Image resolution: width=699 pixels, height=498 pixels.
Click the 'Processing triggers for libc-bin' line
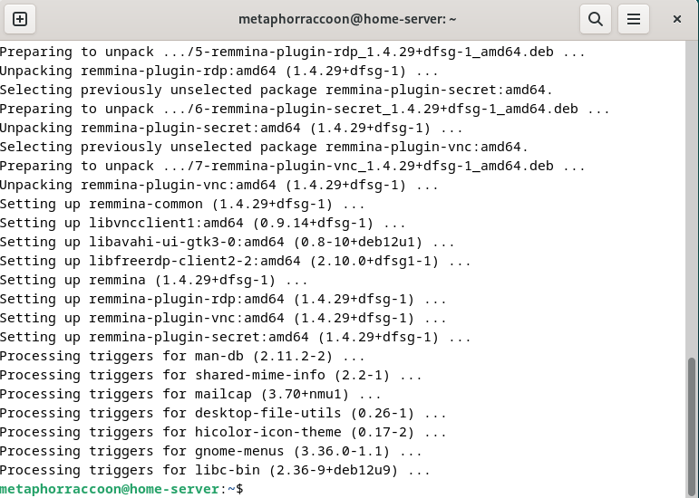click(x=215, y=471)
